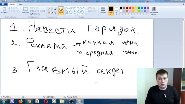Click the Вырезать cut button
Screen dimensions: 185x104
click(x=13, y=8)
